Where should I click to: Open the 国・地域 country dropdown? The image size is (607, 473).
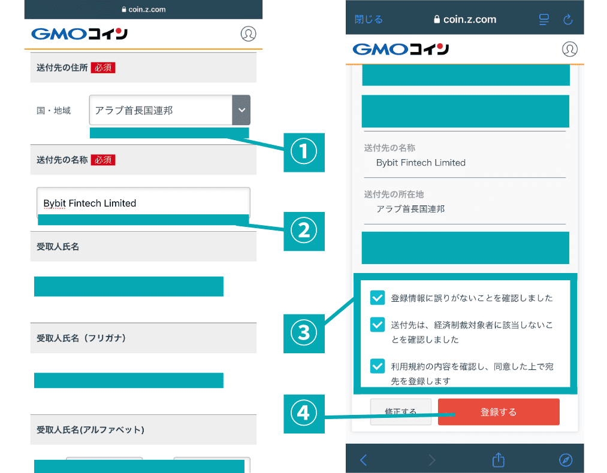click(x=161, y=110)
